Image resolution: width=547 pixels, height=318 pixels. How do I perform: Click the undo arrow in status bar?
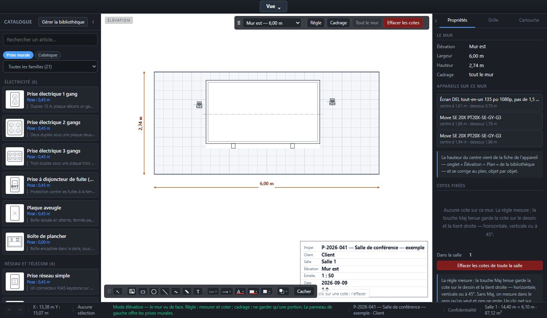[9, 310]
